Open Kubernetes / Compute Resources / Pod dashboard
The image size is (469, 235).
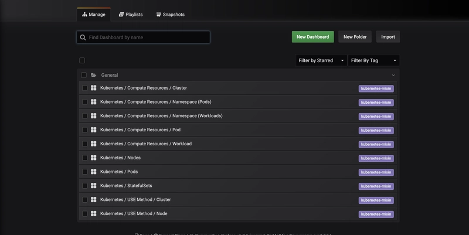[140, 130]
